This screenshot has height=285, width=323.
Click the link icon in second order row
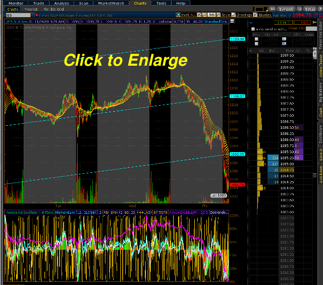284,43
